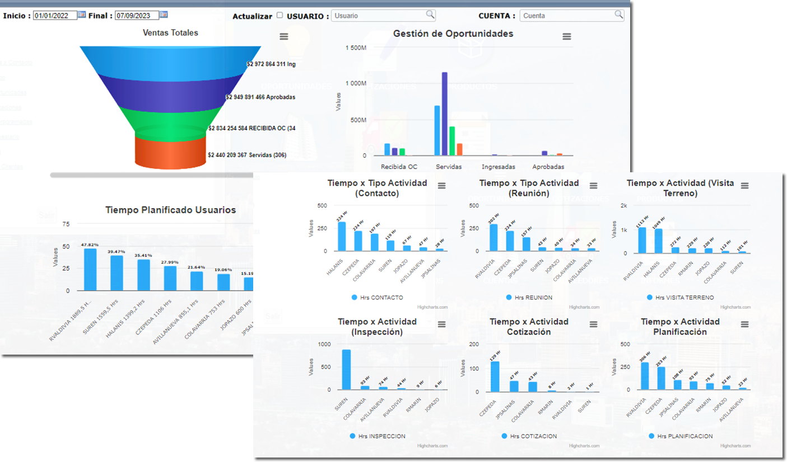Toggle Hrs PLANIFICACION legend series
Image resolution: width=787 pixels, height=462 pixels.
[x=680, y=436]
